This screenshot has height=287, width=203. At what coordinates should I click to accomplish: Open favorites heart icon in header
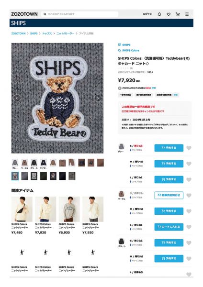pos(169,14)
